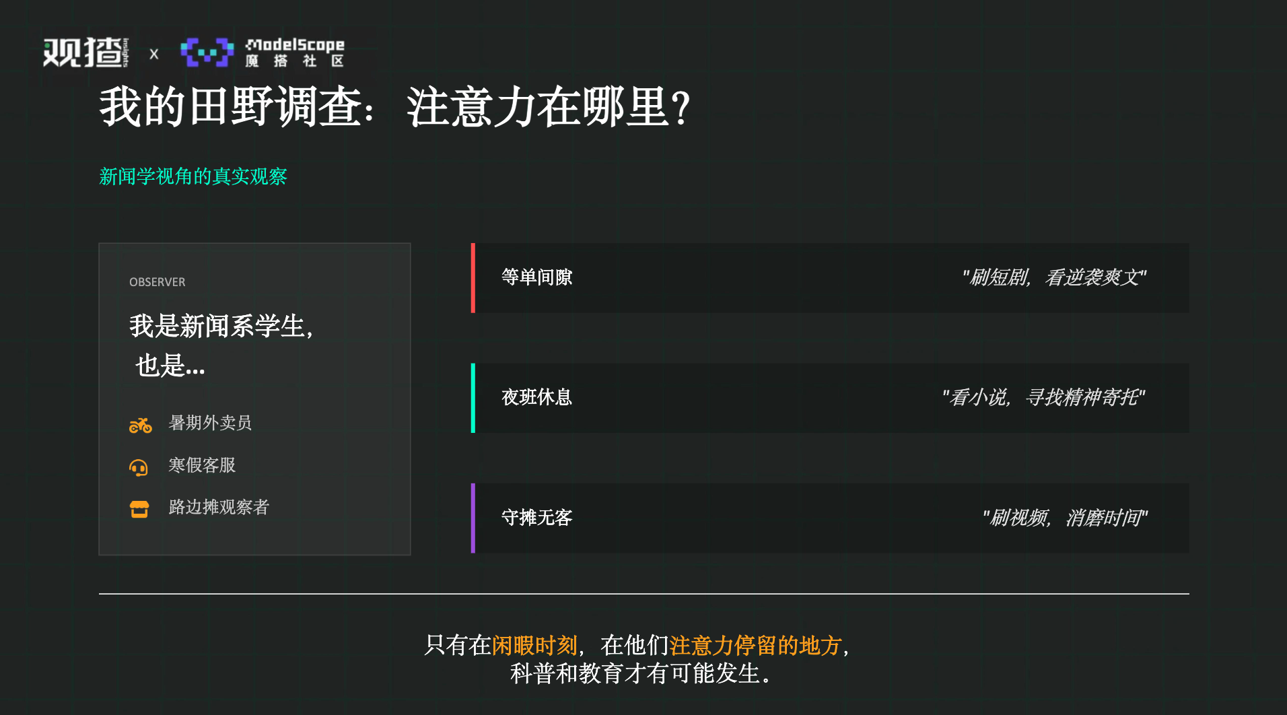Click the 寒假客服 list item

[x=202, y=465]
